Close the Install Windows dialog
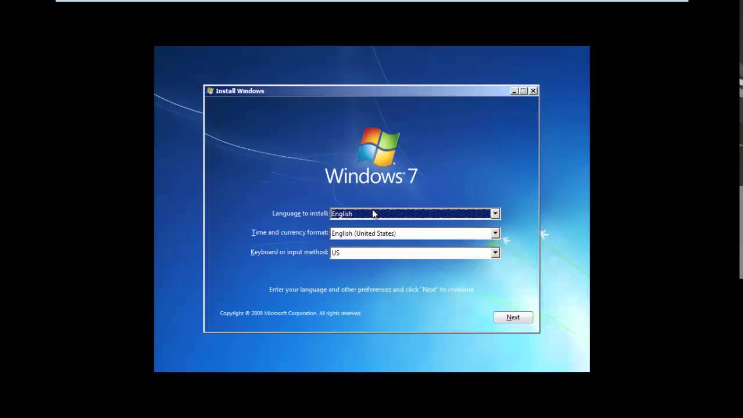The width and height of the screenshot is (743, 418). click(533, 91)
